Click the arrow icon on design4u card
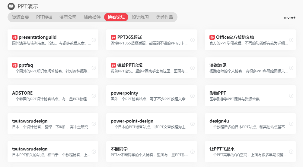The width and height of the screenshot is (303, 167). 291,124
